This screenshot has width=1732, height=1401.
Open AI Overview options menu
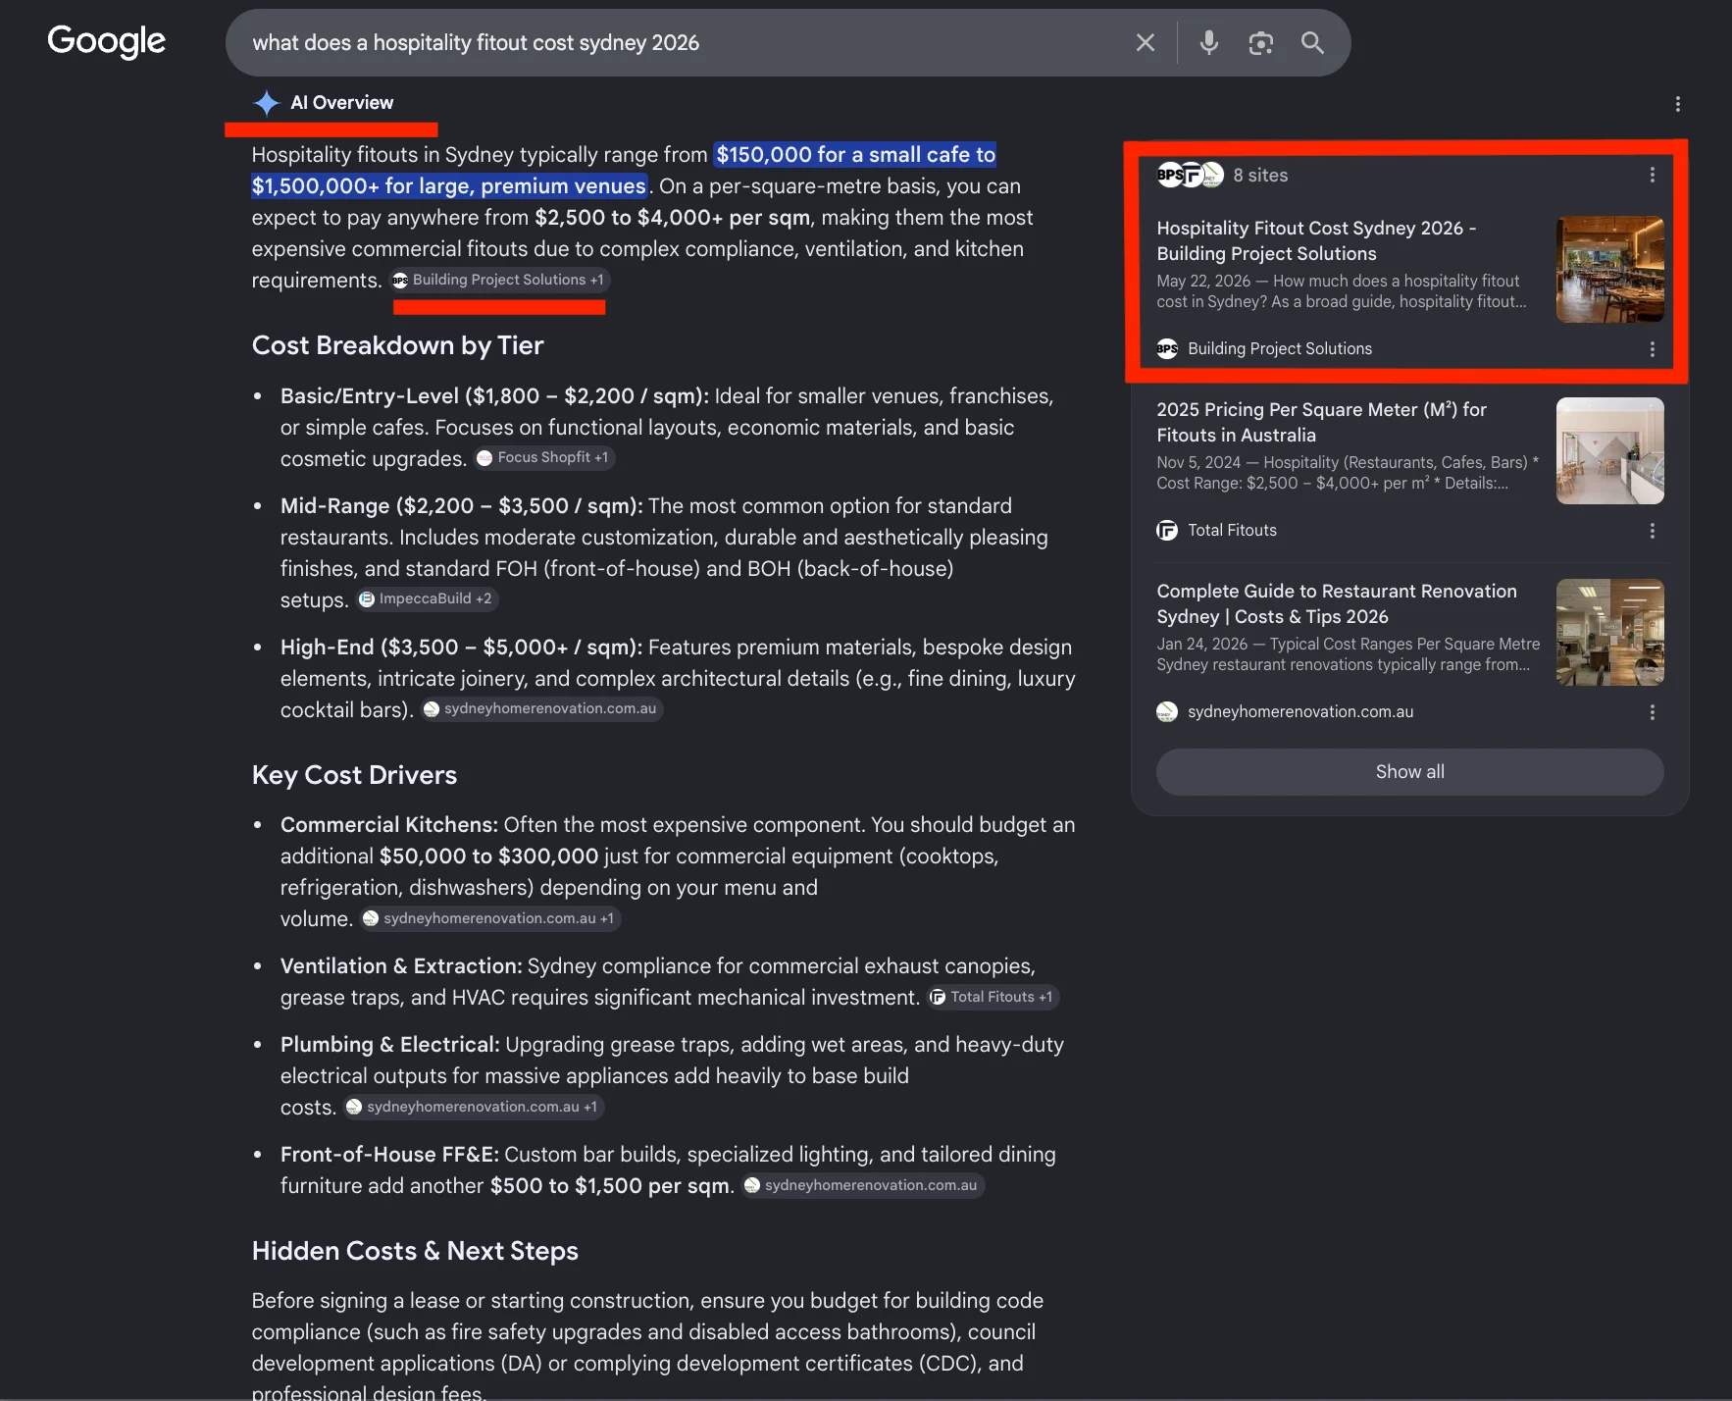pos(1678,104)
